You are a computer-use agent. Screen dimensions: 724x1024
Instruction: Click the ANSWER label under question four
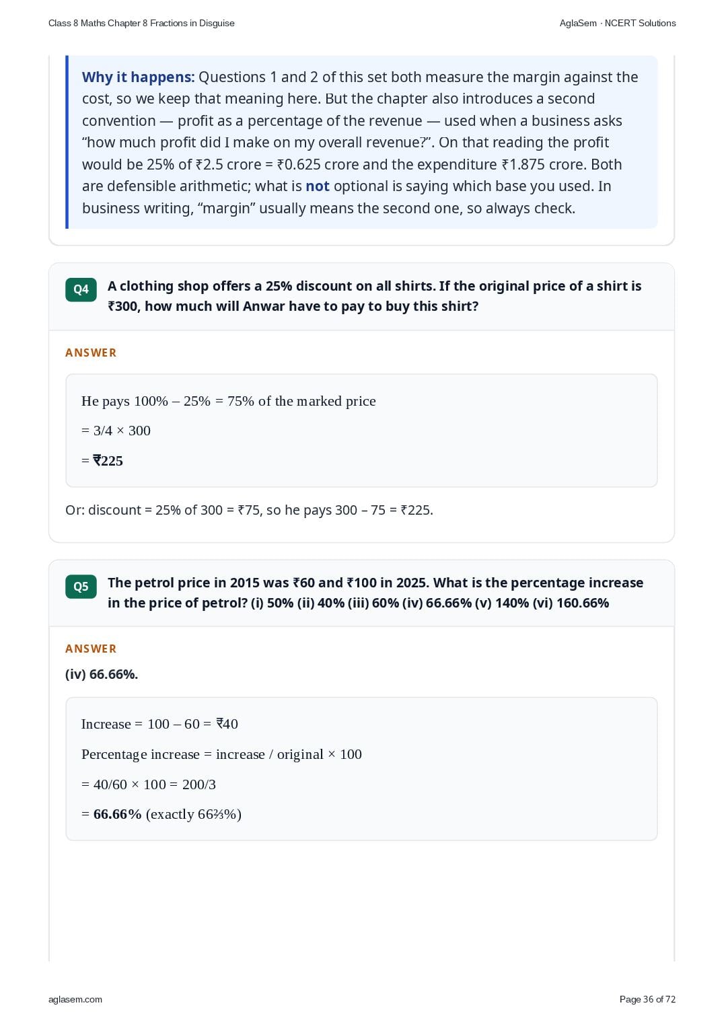(x=91, y=353)
